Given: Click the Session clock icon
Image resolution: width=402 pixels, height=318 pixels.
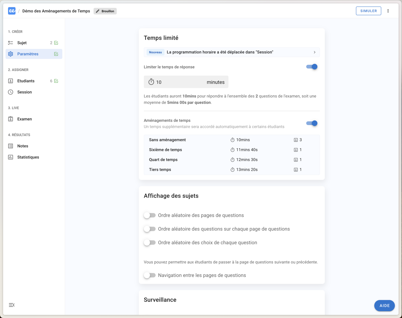Looking at the screenshot, I should pyautogui.click(x=11, y=92).
